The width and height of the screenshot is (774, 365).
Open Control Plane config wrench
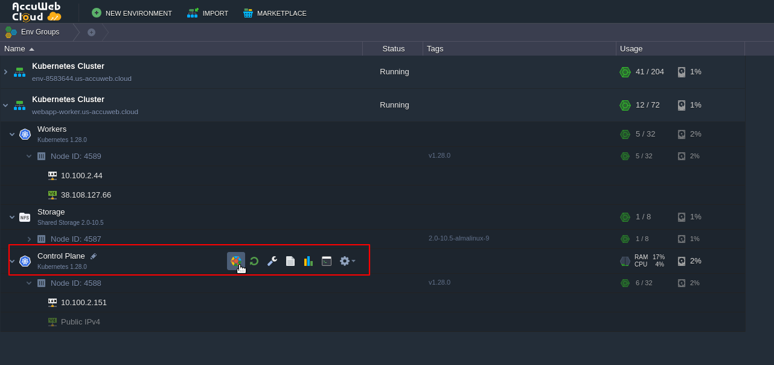[x=272, y=261]
